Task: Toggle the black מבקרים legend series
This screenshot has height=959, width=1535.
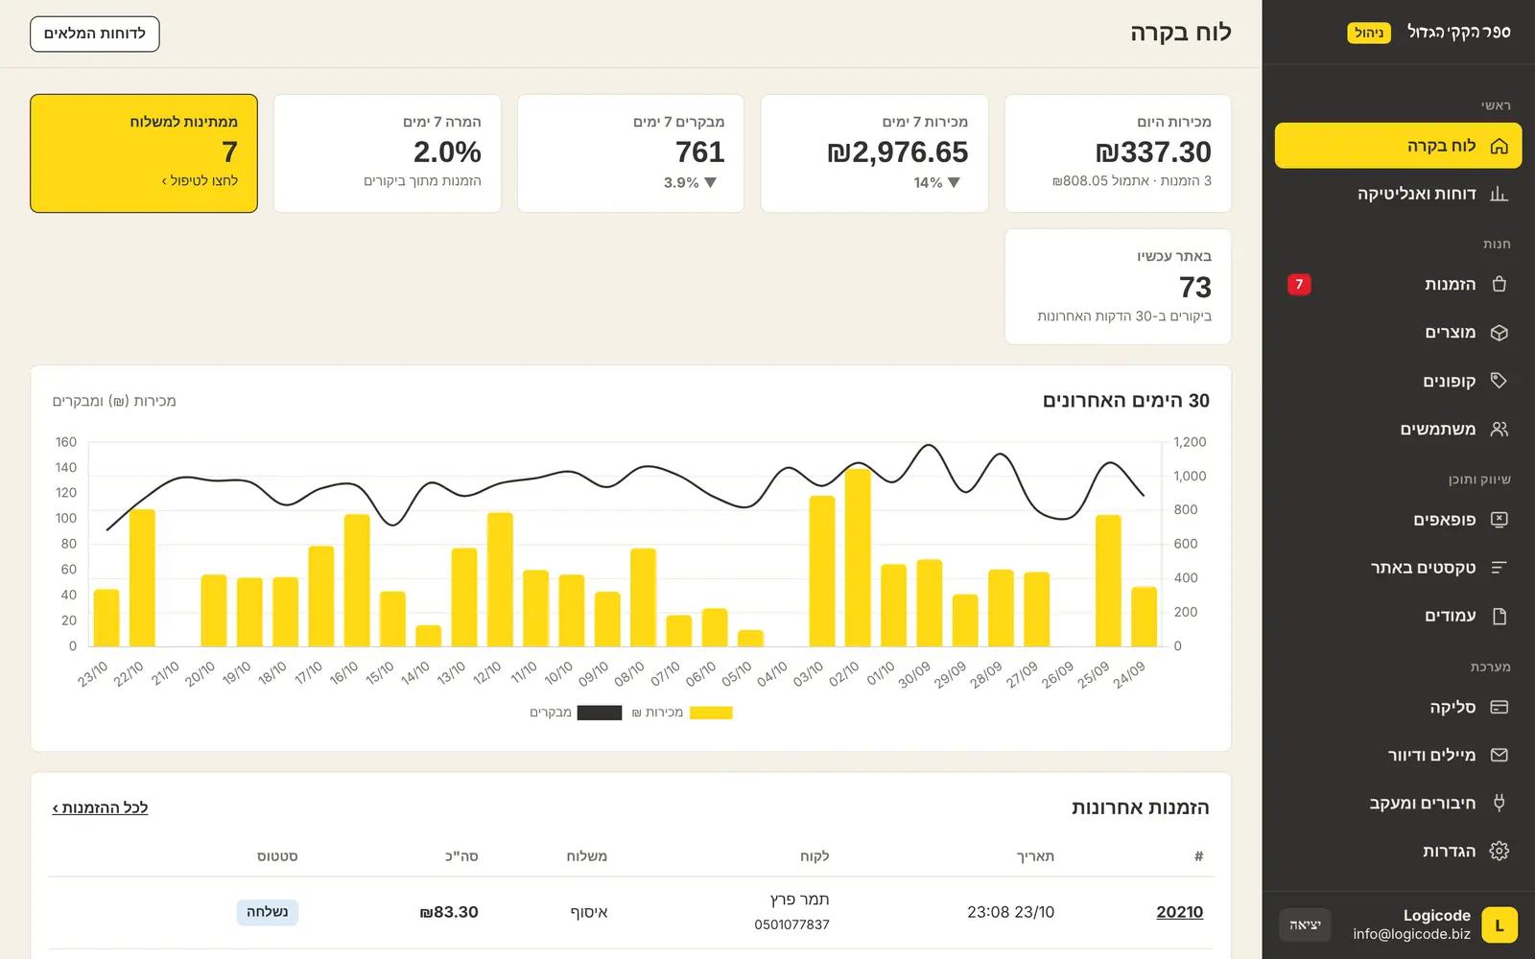Action: click(576, 713)
